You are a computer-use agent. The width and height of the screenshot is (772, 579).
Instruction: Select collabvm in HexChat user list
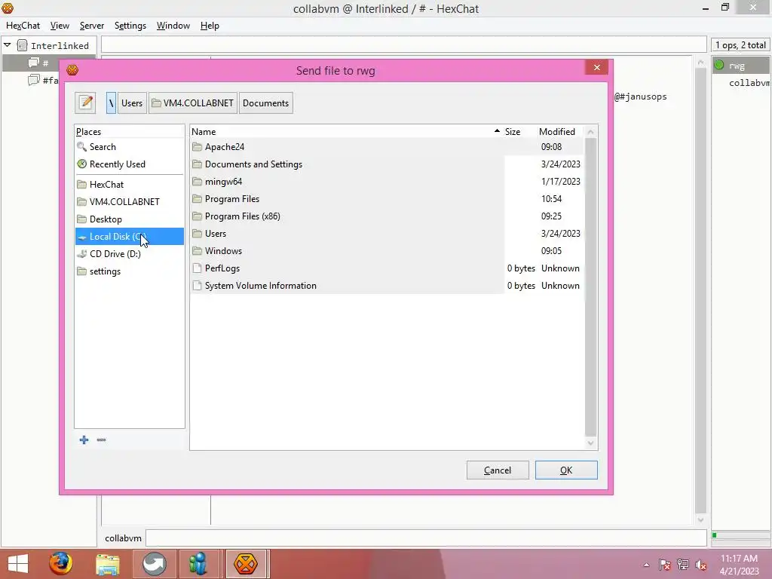(741, 83)
